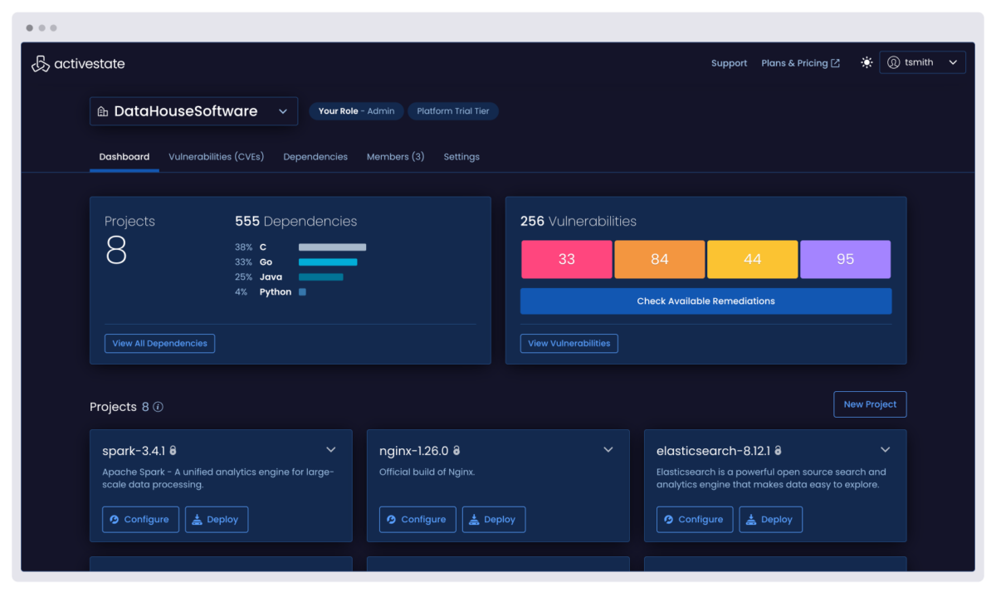Click the user avatar icon next to tsmith
The image size is (996, 597).
(893, 61)
